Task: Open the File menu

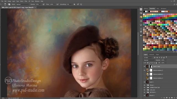Action: 2,1
